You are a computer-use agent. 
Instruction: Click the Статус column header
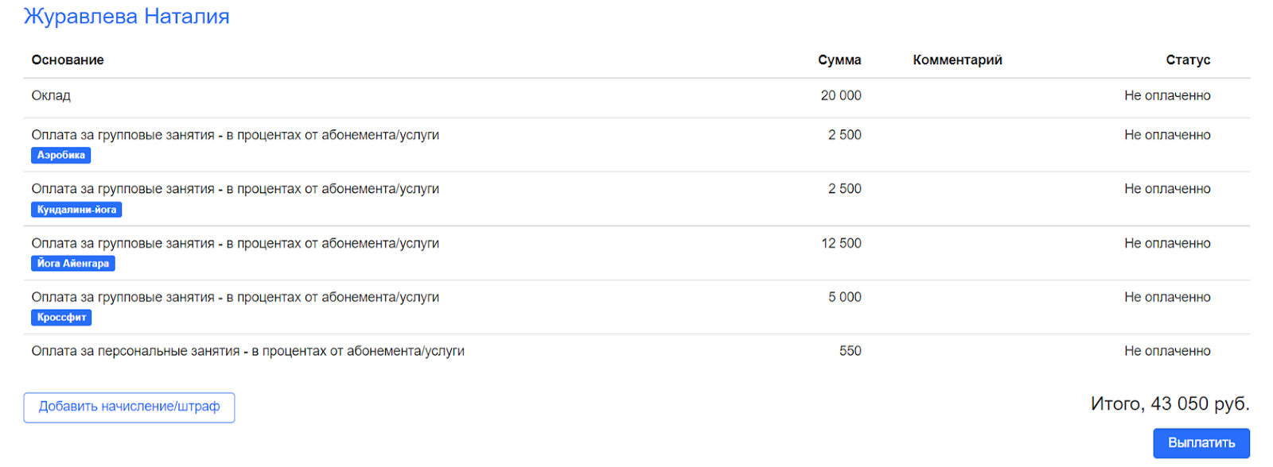1188,60
